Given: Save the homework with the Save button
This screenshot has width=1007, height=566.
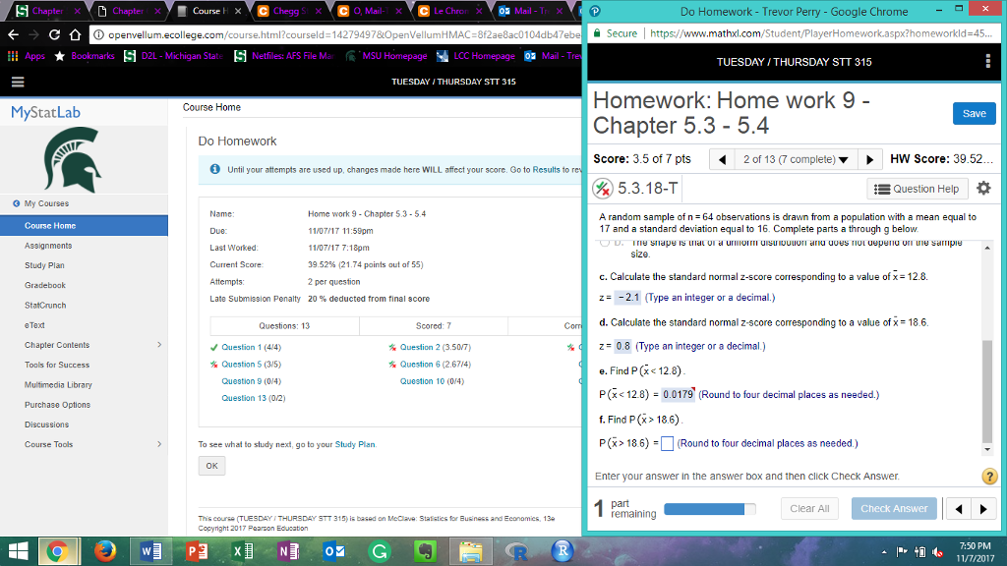Looking at the screenshot, I should [x=973, y=113].
